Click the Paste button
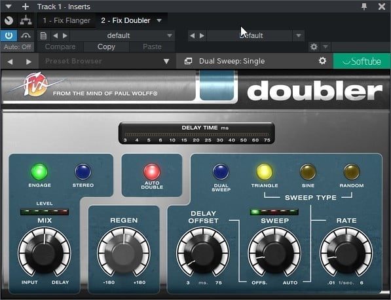 point(152,47)
